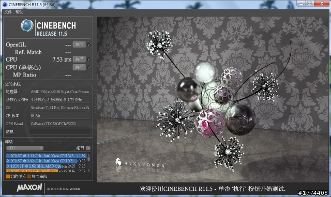Click the MAXON logo
This screenshot has width=331, height=197.
tap(29, 188)
